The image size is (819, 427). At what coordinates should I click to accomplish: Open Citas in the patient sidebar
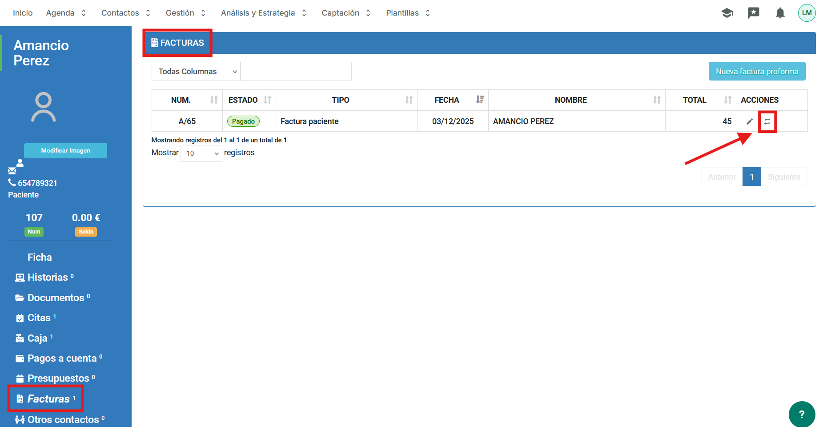pyautogui.click(x=39, y=318)
